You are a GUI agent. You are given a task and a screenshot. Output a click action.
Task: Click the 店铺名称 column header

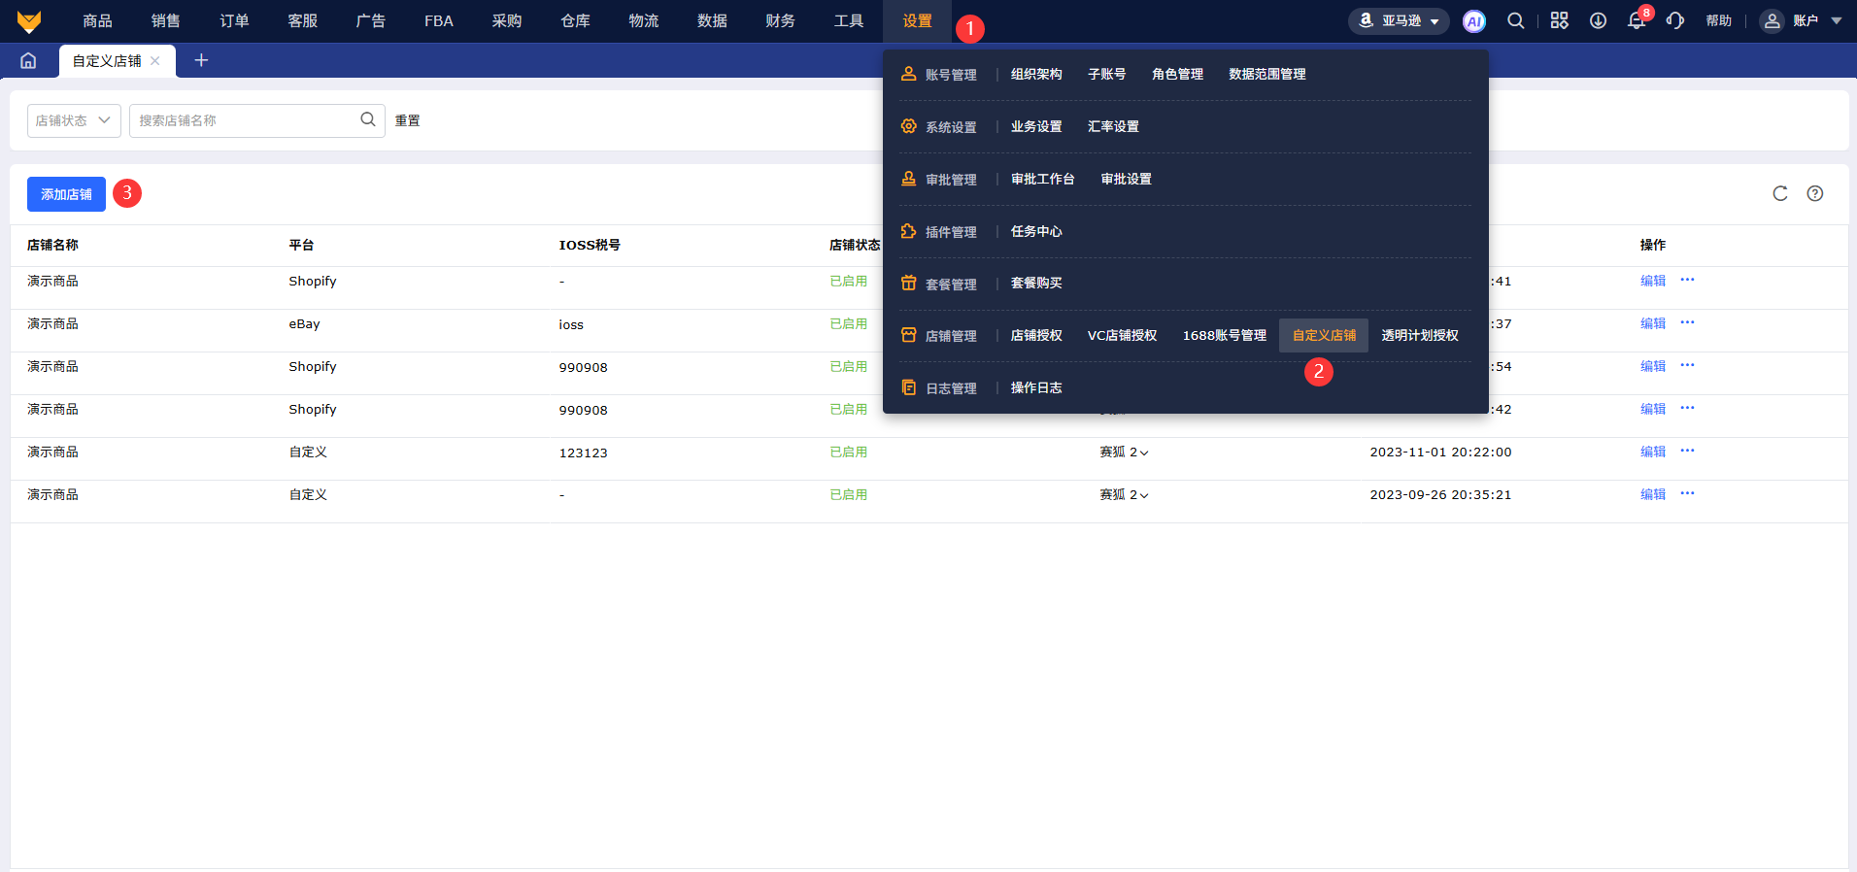[52, 245]
